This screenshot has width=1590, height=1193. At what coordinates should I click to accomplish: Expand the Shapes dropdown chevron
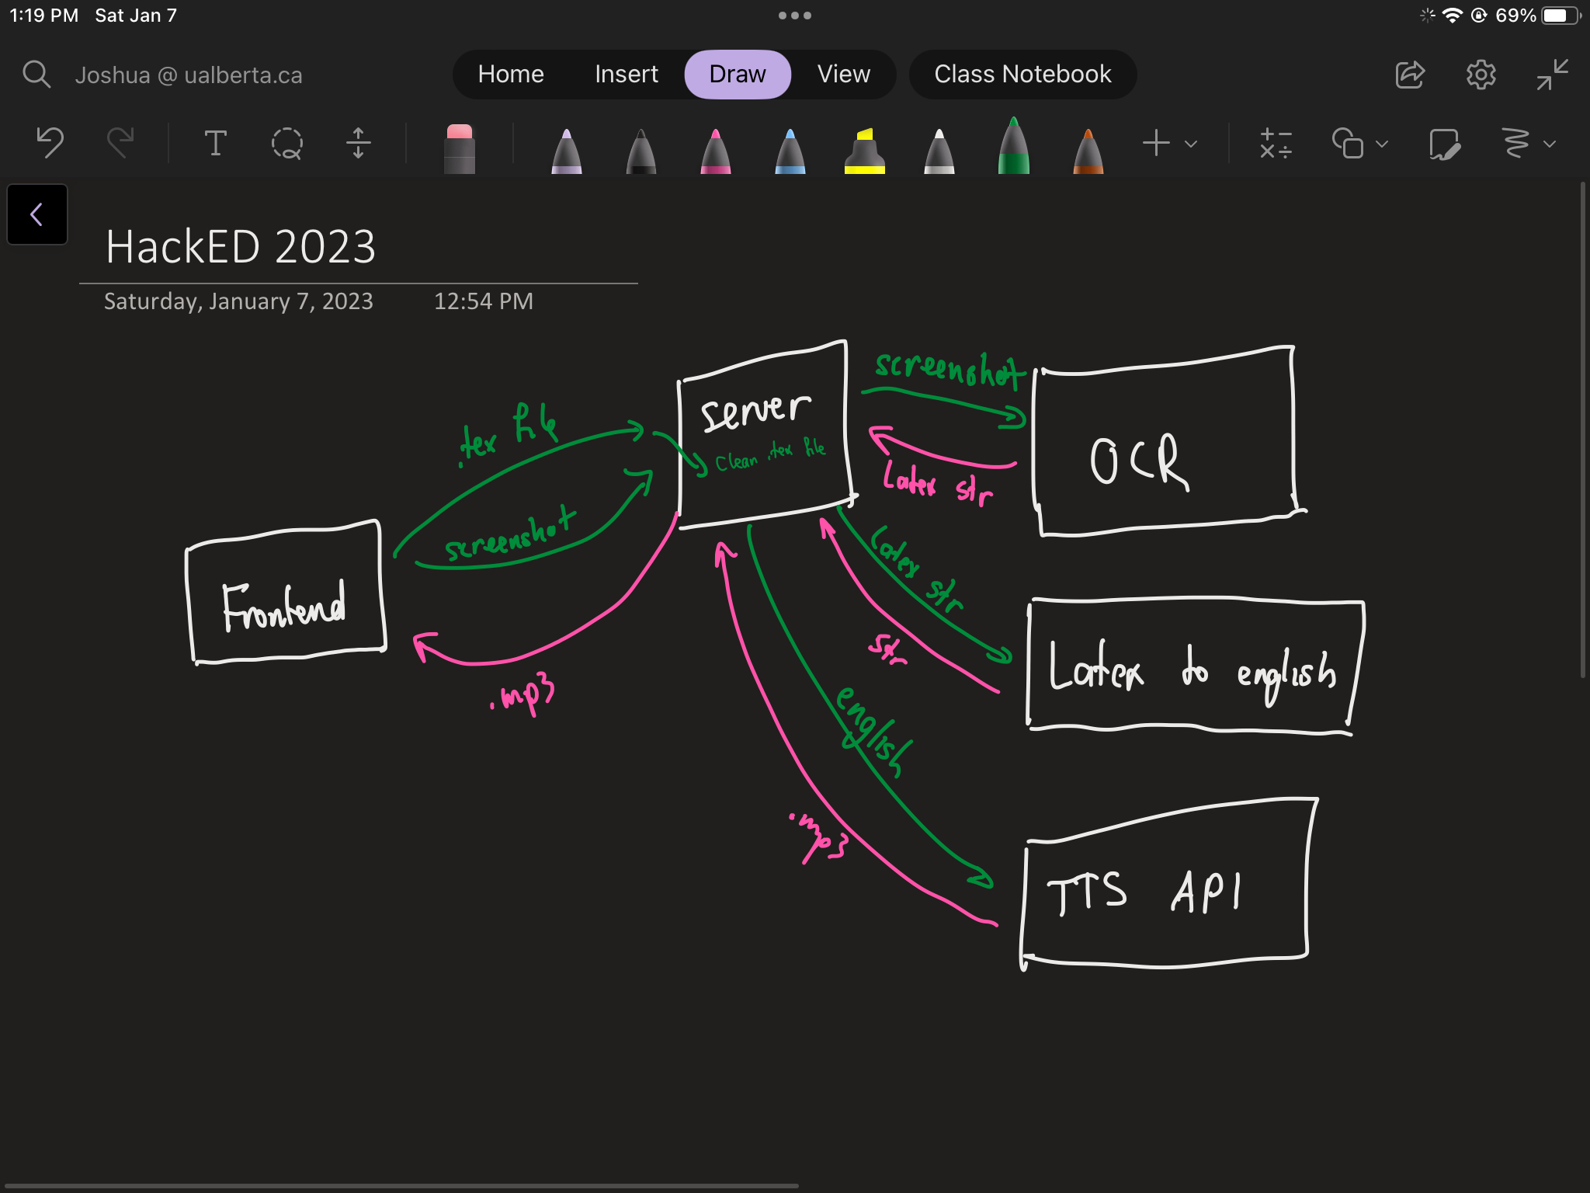(1382, 144)
